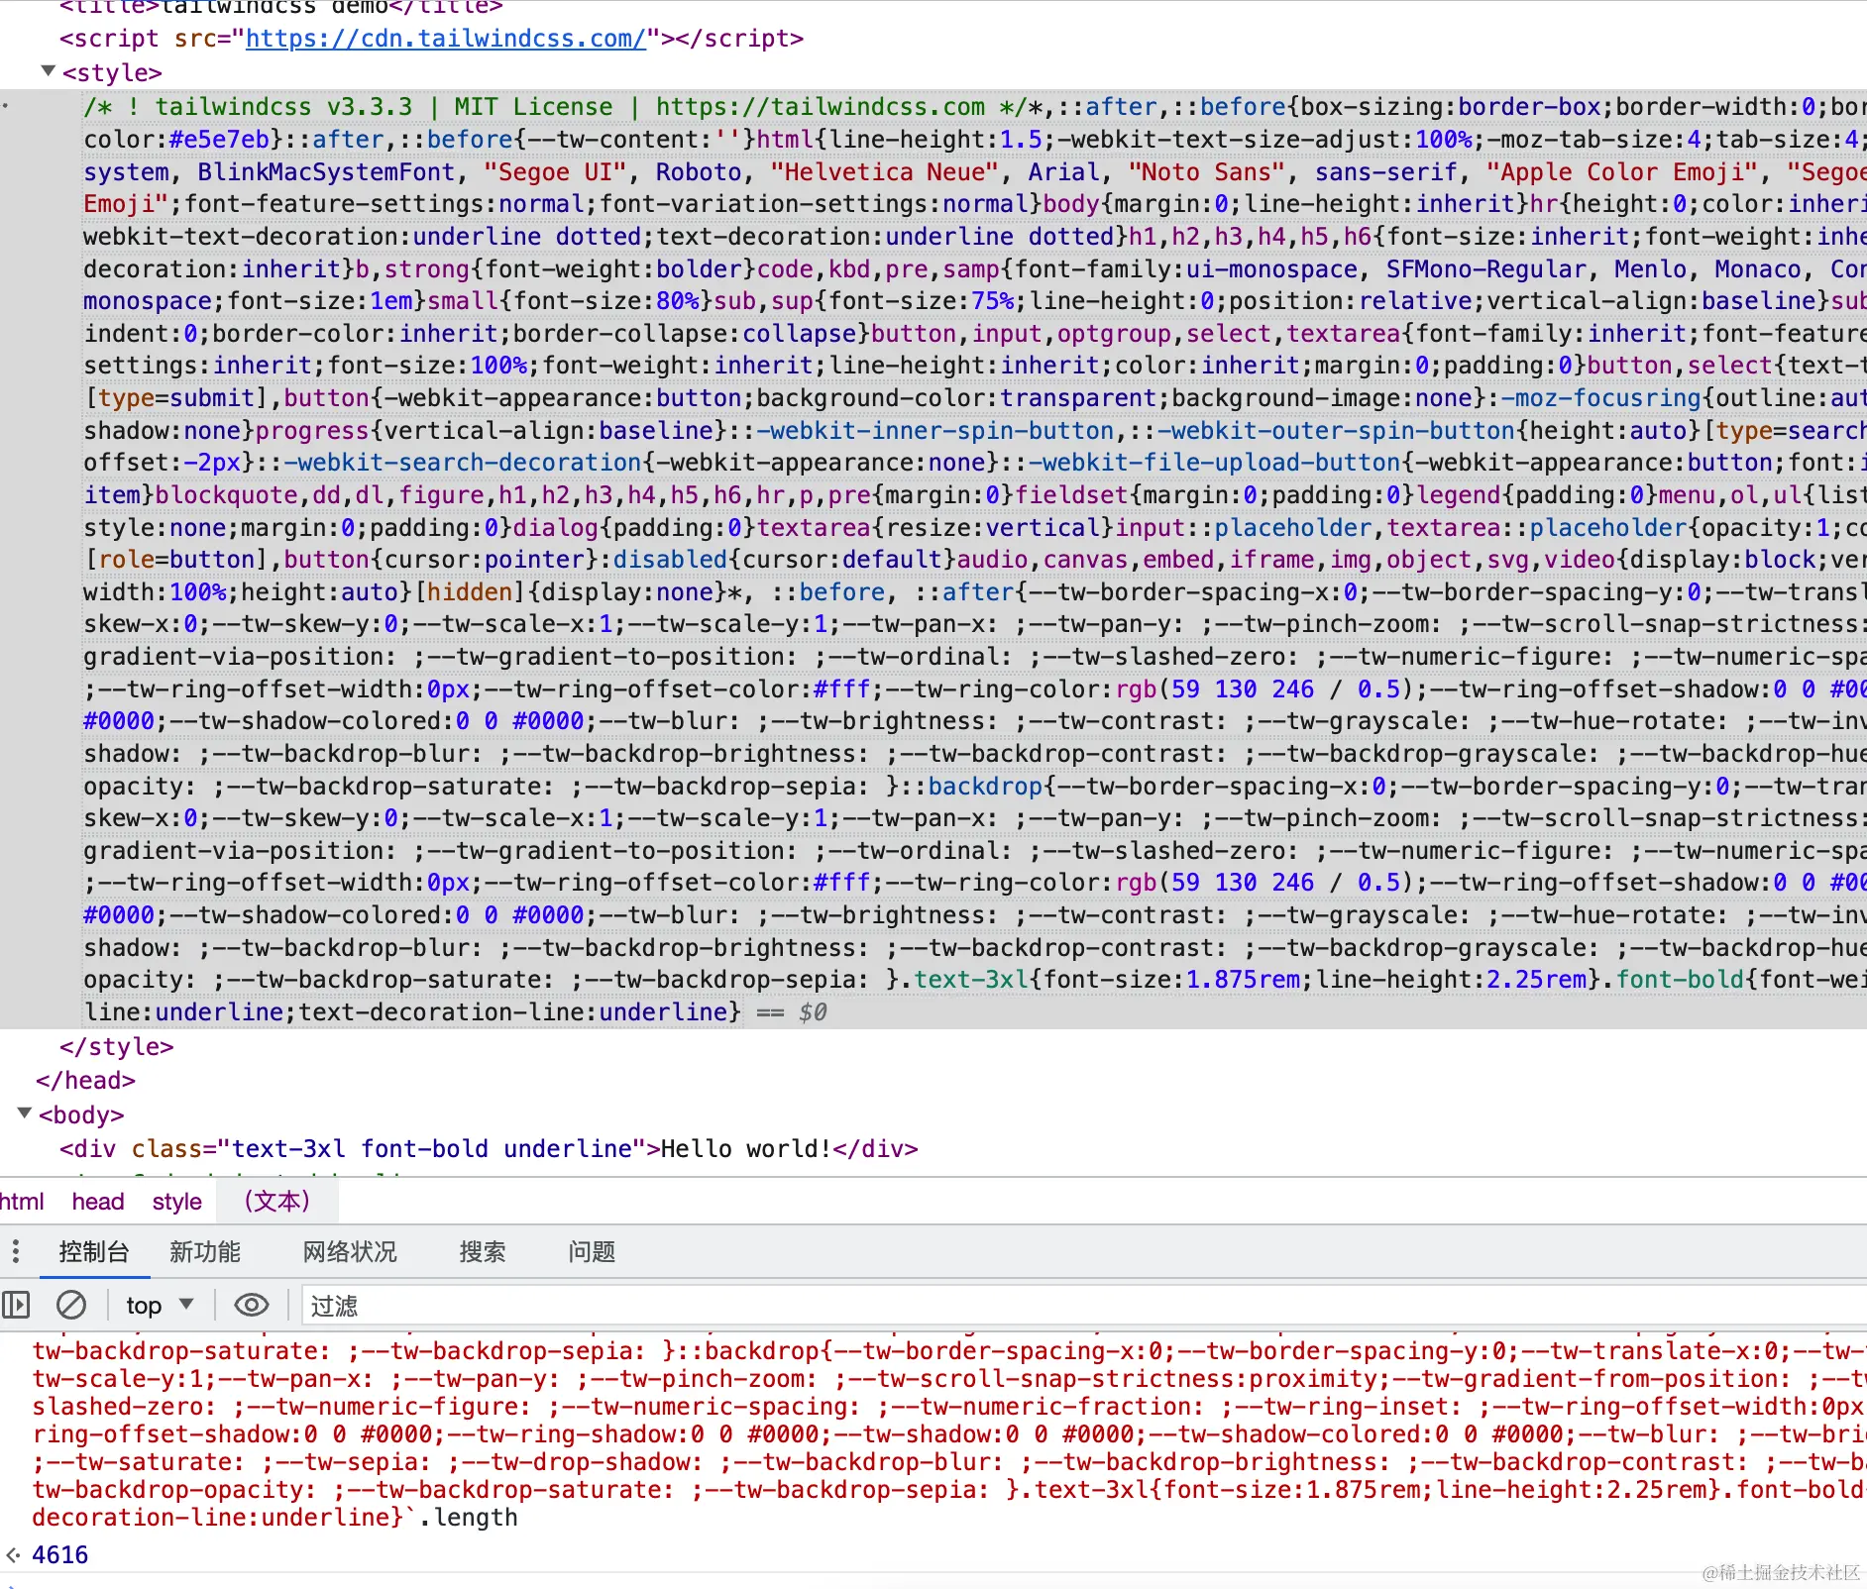Open the console drawer three-dot menu

(x=15, y=1251)
